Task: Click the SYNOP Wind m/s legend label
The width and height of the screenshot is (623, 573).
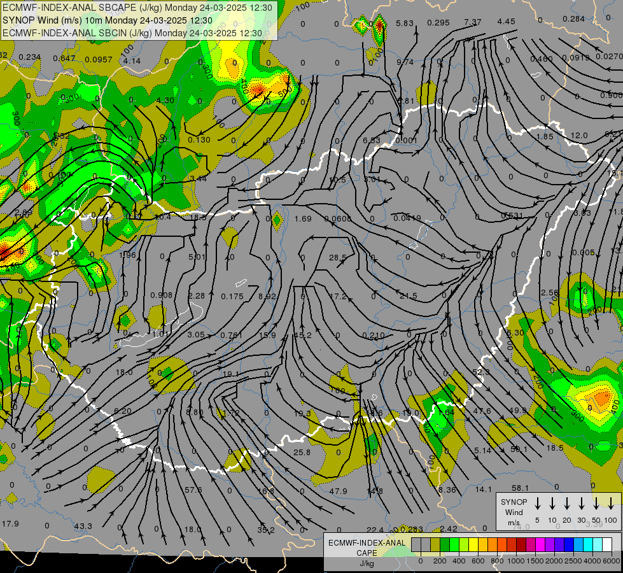Action: click(514, 513)
